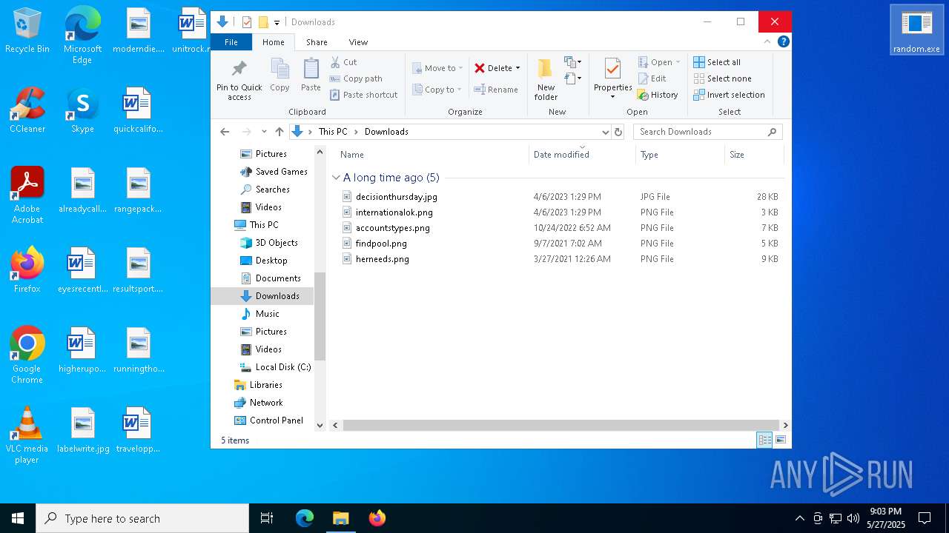The width and height of the screenshot is (949, 533).
Task: Click the Search Downloads field
Action: tap(708, 132)
